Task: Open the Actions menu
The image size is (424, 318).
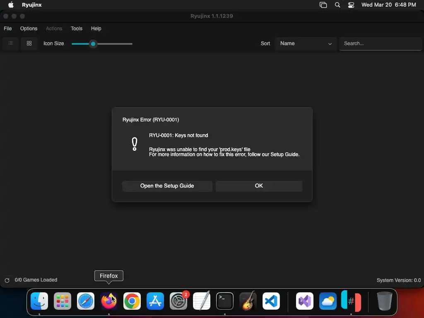Action: click(x=54, y=29)
